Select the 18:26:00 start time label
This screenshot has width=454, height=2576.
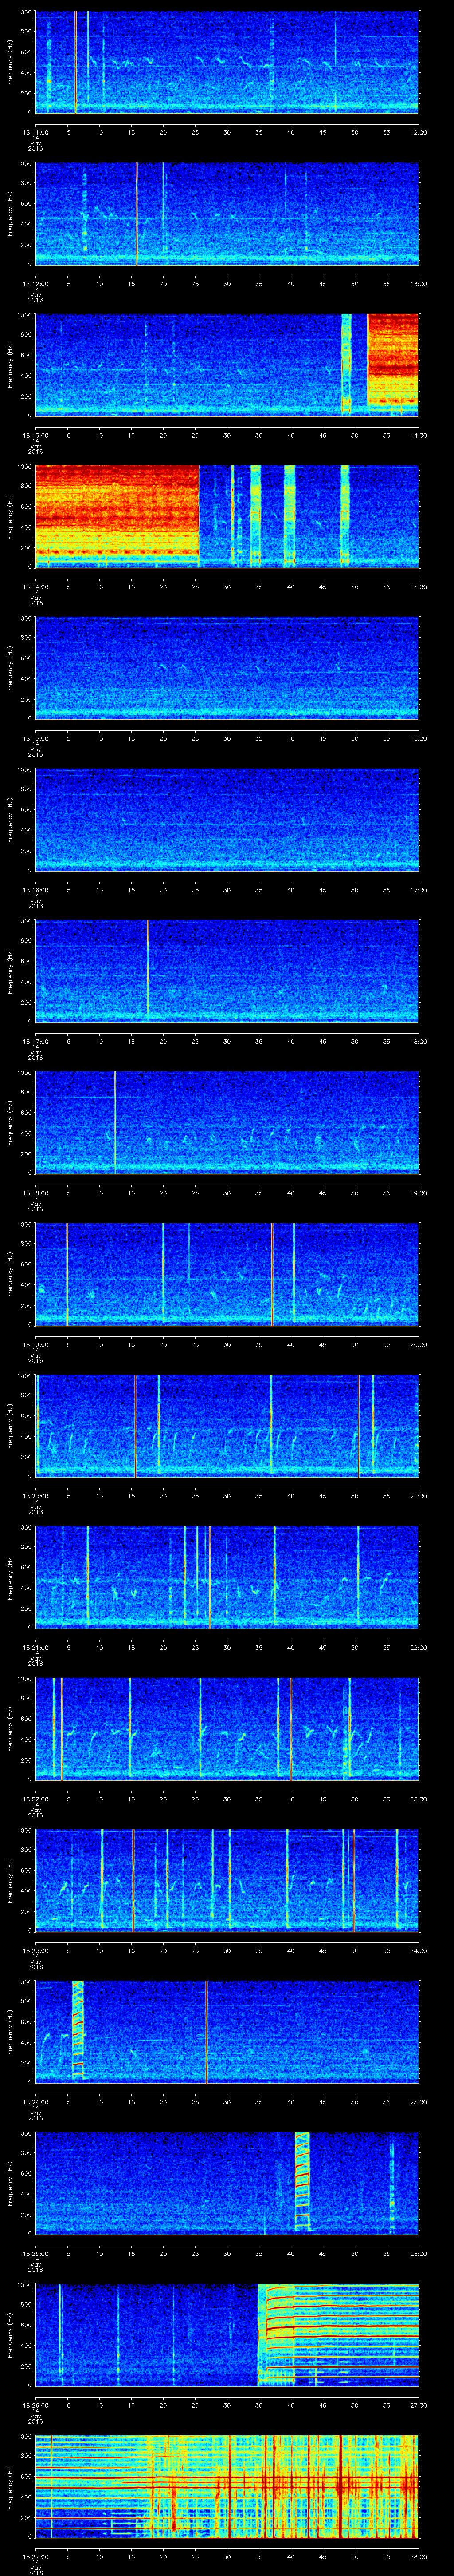pos(35,2406)
